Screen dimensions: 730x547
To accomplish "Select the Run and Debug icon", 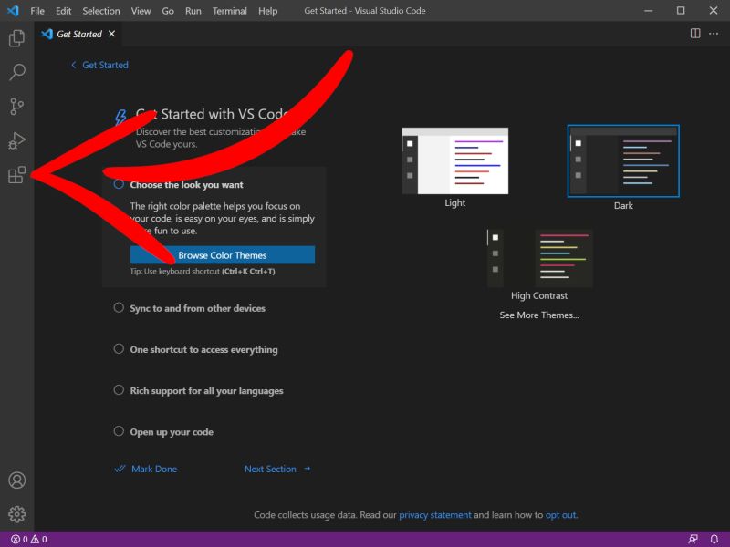I will [16, 141].
